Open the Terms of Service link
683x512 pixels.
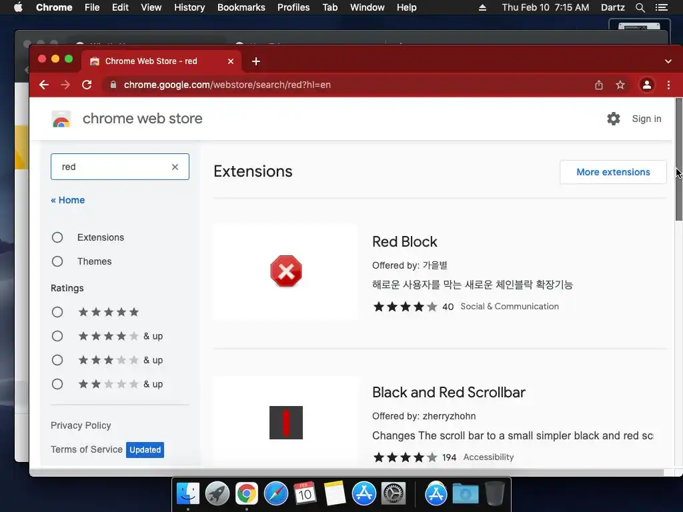[x=87, y=449]
